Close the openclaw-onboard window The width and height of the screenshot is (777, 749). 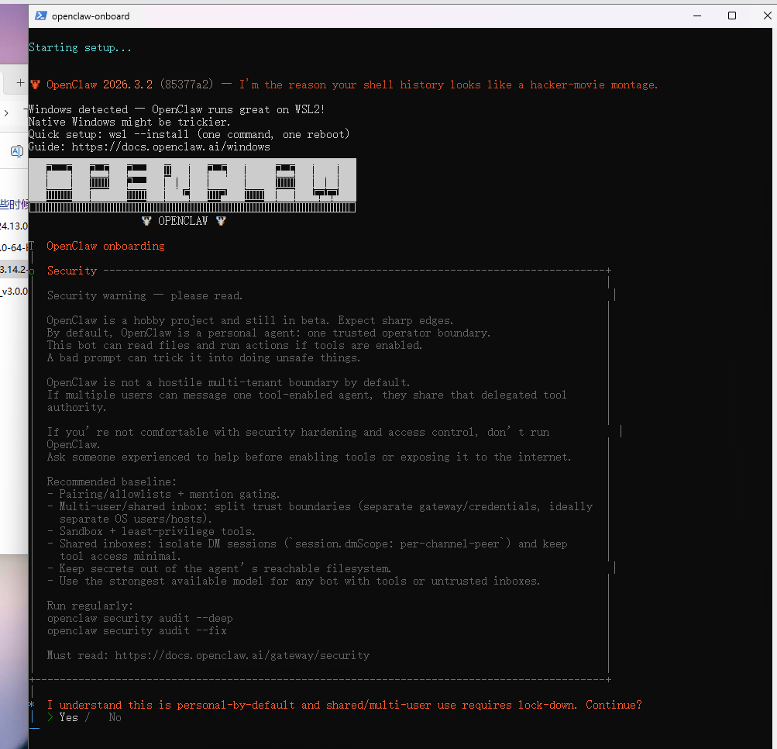point(767,16)
